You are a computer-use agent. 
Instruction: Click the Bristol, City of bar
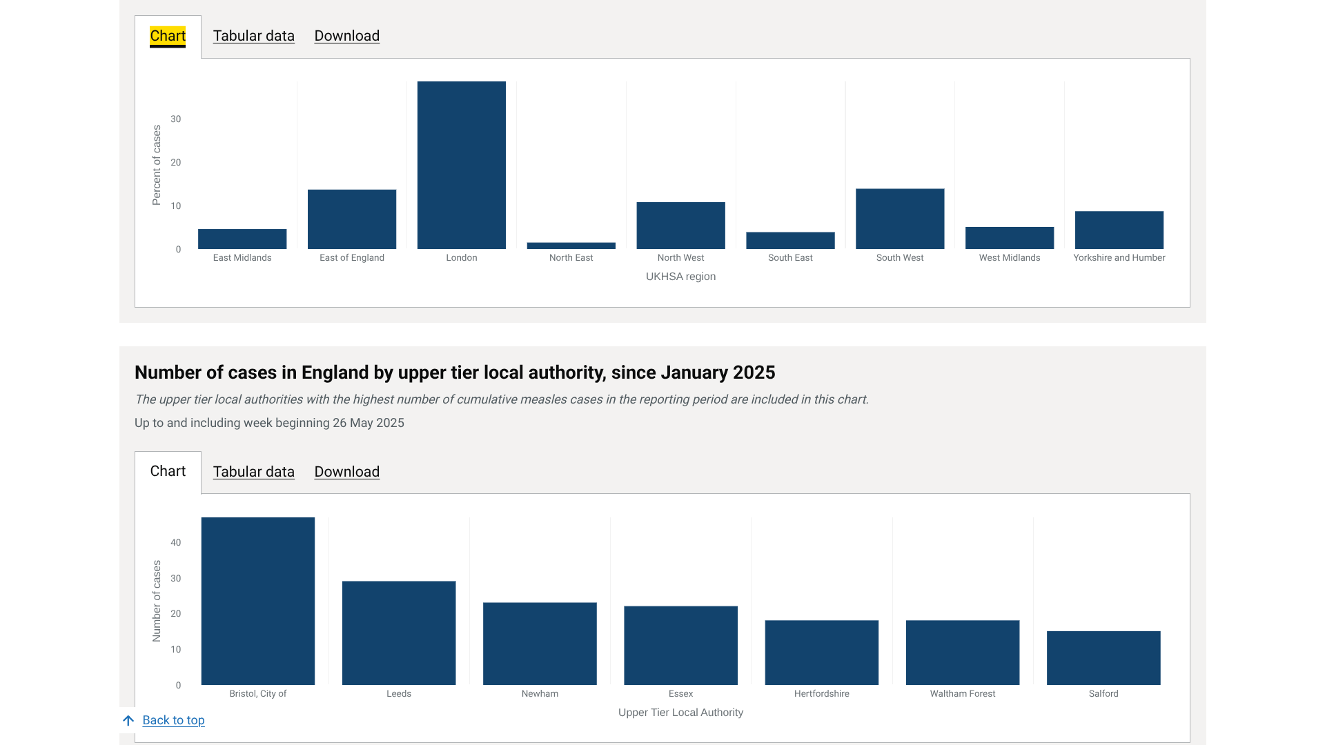point(258,601)
